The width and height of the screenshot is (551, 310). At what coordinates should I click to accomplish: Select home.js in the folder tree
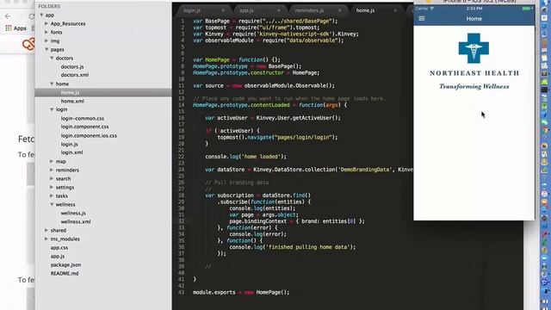tap(70, 92)
